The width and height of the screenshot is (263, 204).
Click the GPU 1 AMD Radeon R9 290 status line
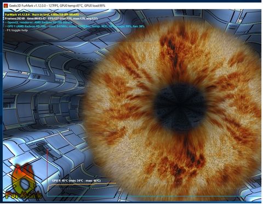click(75, 26)
